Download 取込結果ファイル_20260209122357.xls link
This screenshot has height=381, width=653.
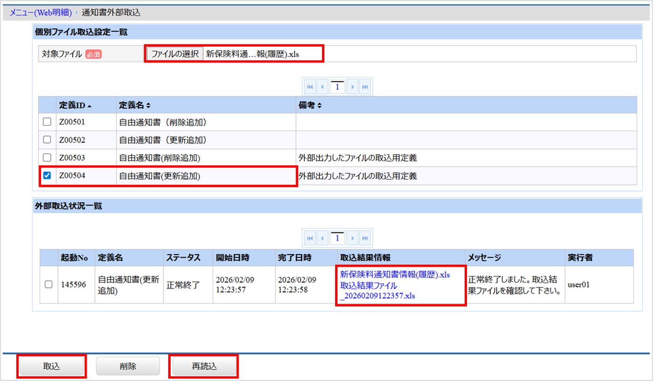(378, 291)
